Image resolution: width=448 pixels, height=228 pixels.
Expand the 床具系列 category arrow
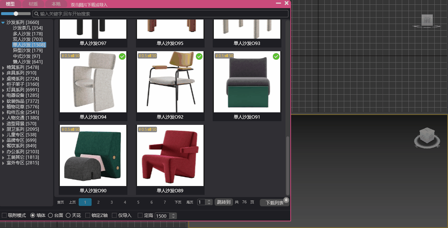[3, 73]
